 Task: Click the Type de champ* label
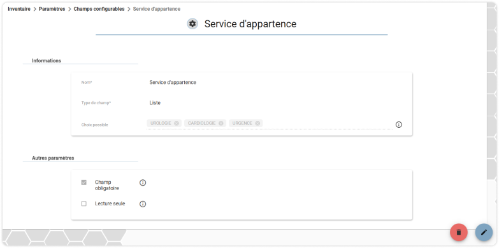click(96, 103)
